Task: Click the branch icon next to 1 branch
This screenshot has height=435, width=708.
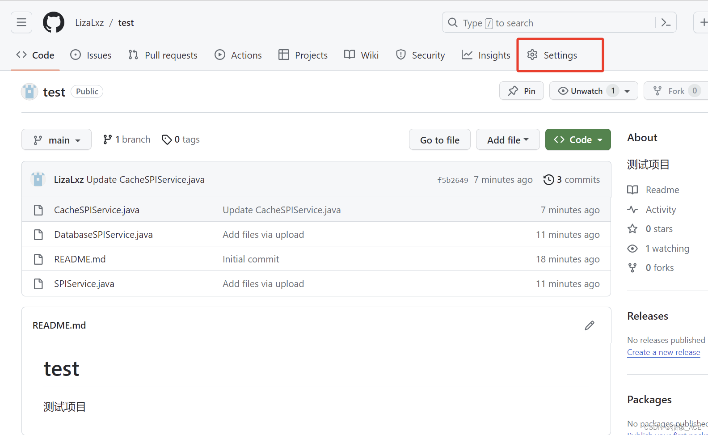Action: (x=107, y=139)
